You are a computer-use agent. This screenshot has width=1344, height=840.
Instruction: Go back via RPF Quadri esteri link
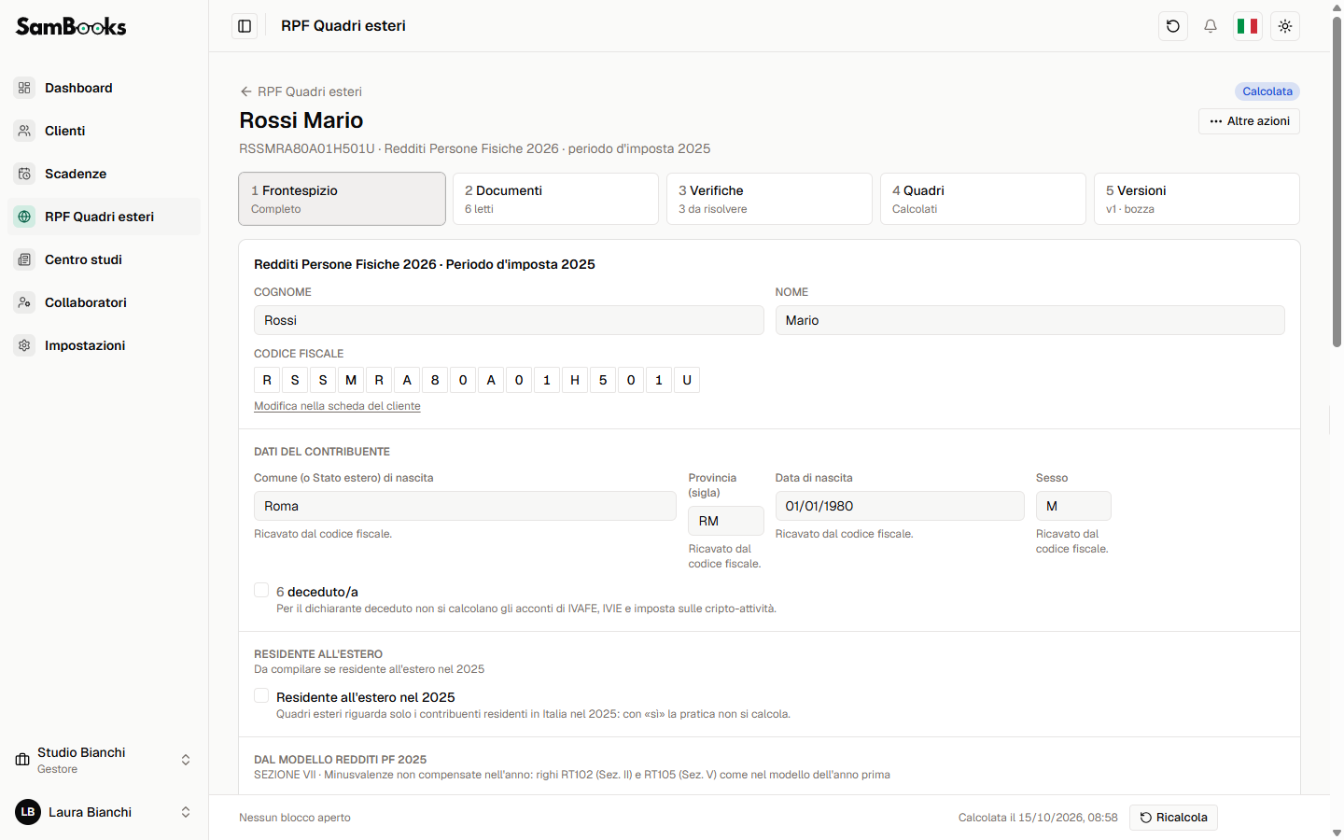click(301, 91)
